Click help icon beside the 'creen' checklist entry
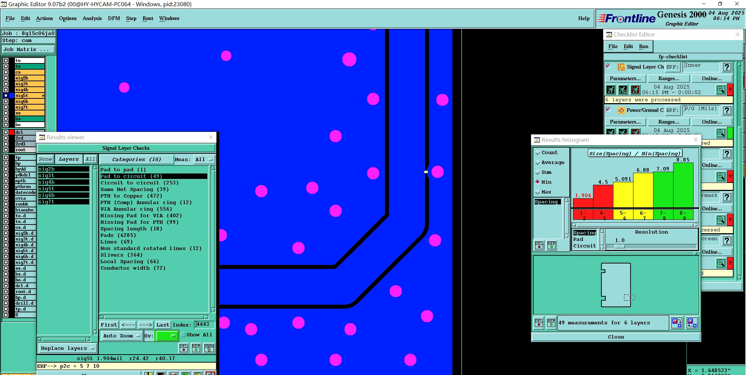746x375 pixels. pos(727,241)
